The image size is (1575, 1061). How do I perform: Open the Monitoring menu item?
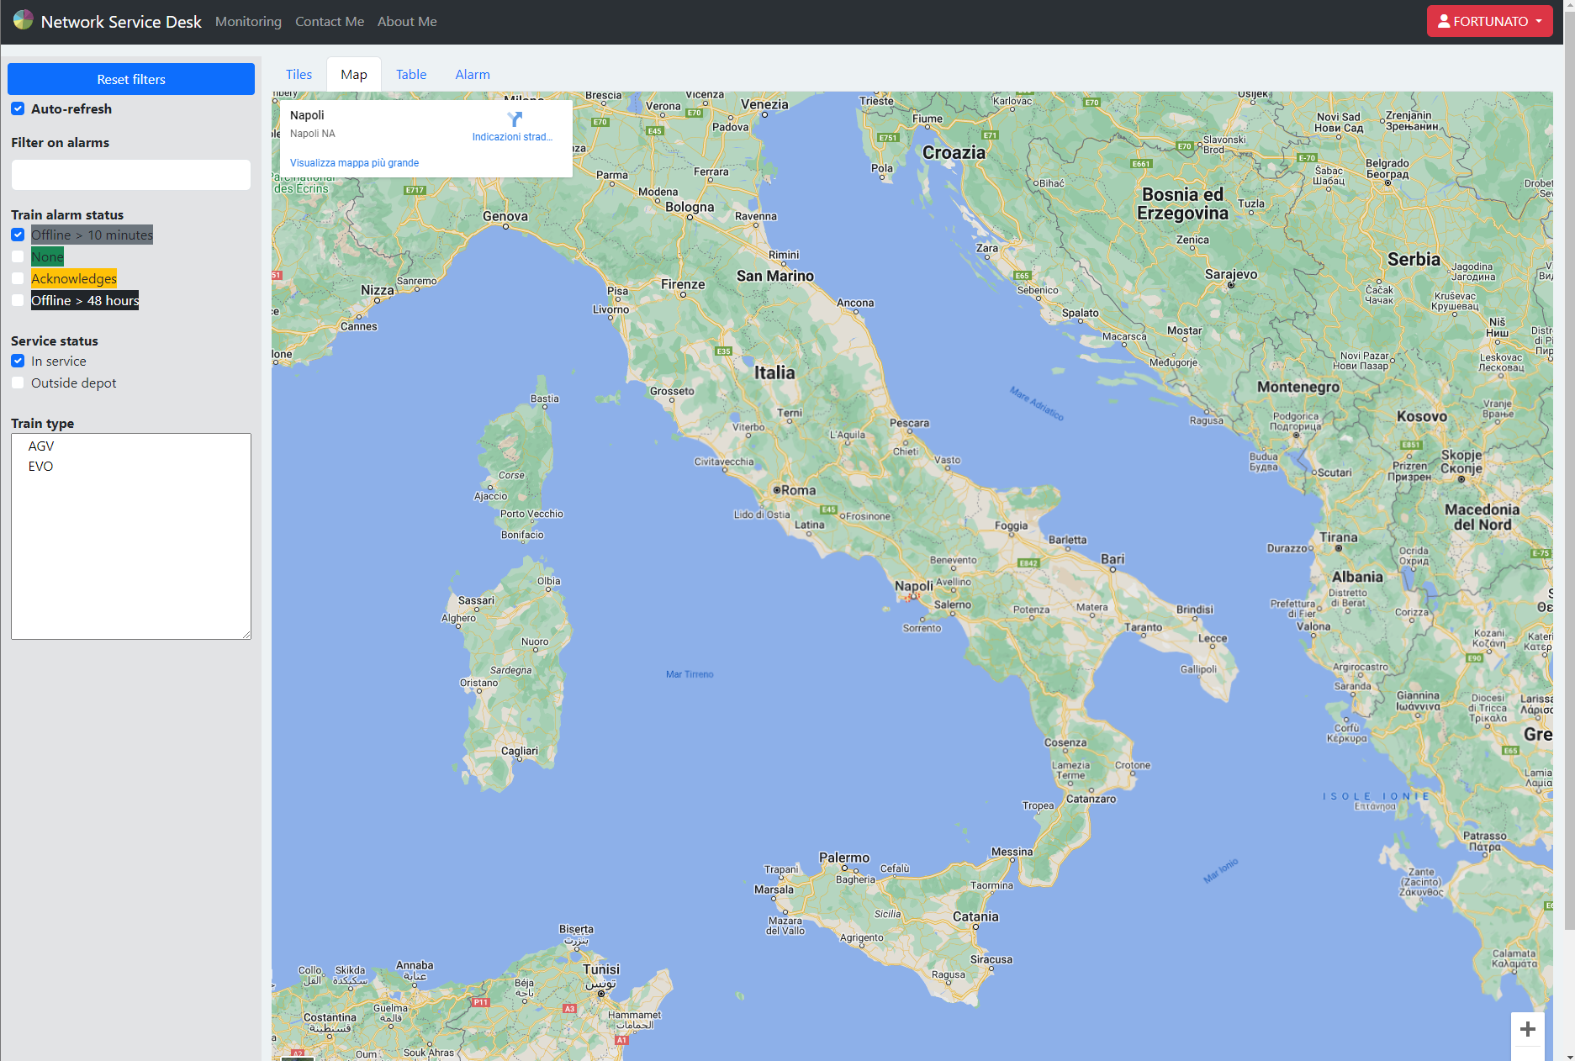(248, 22)
